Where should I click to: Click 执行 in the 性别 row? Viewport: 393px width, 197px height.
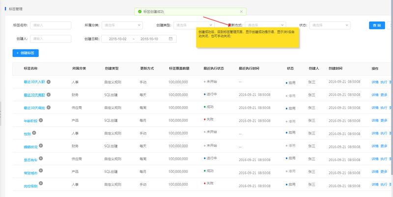tap(384, 133)
